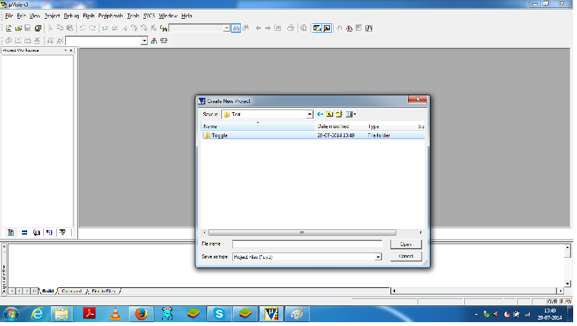Expand the find text combo box in toolbar

[x=227, y=28]
